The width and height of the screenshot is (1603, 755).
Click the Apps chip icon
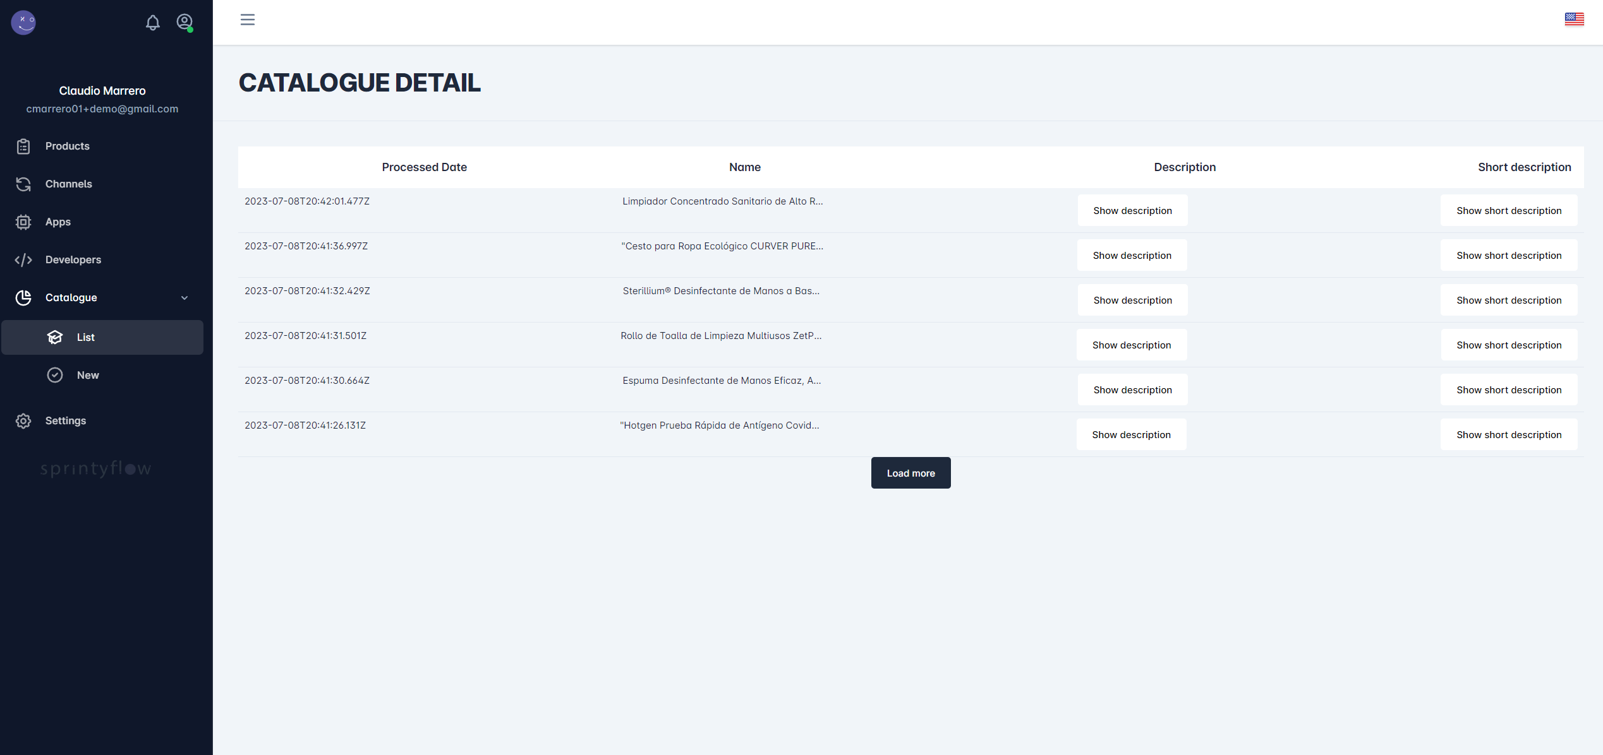[23, 222]
